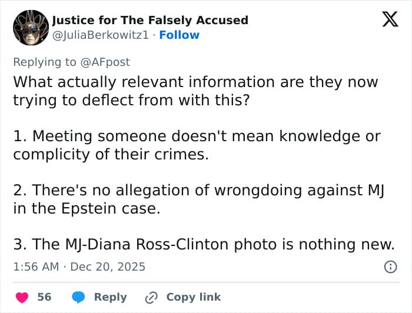Open Justice for The Falsely Accused profile name
412x313 pixels.
point(150,20)
